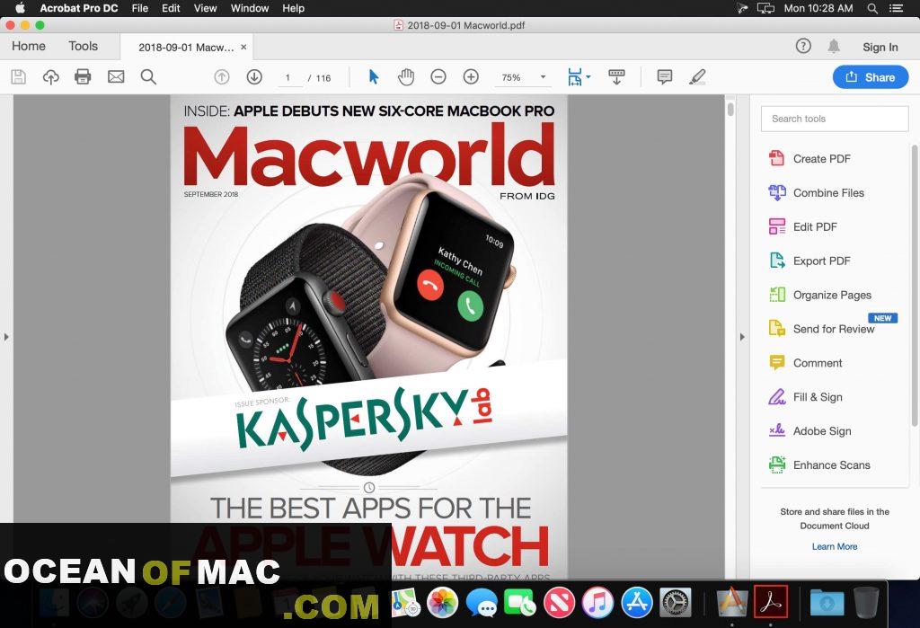
Task: Click the Save file toolbar icon
Action: (x=19, y=77)
